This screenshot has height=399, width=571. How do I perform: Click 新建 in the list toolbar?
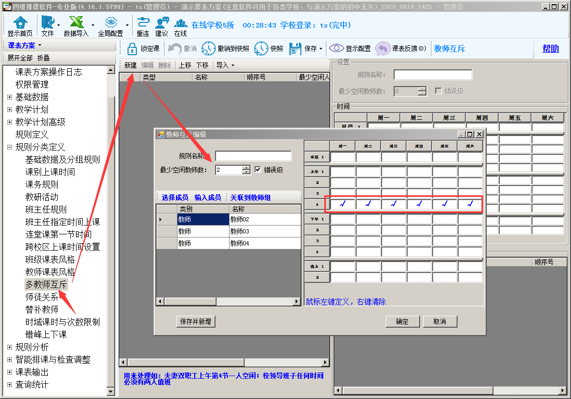click(130, 65)
